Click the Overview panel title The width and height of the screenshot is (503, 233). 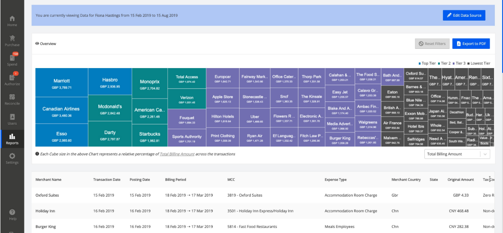pyautogui.click(x=48, y=44)
